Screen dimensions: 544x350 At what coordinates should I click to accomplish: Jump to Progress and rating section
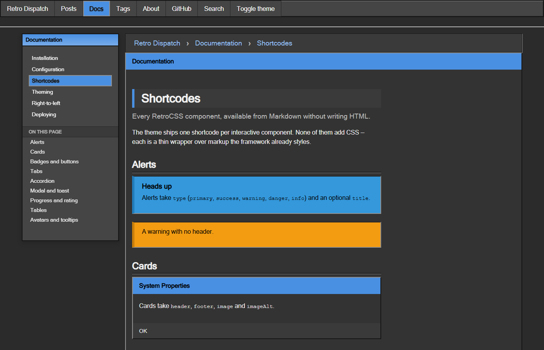(54, 200)
